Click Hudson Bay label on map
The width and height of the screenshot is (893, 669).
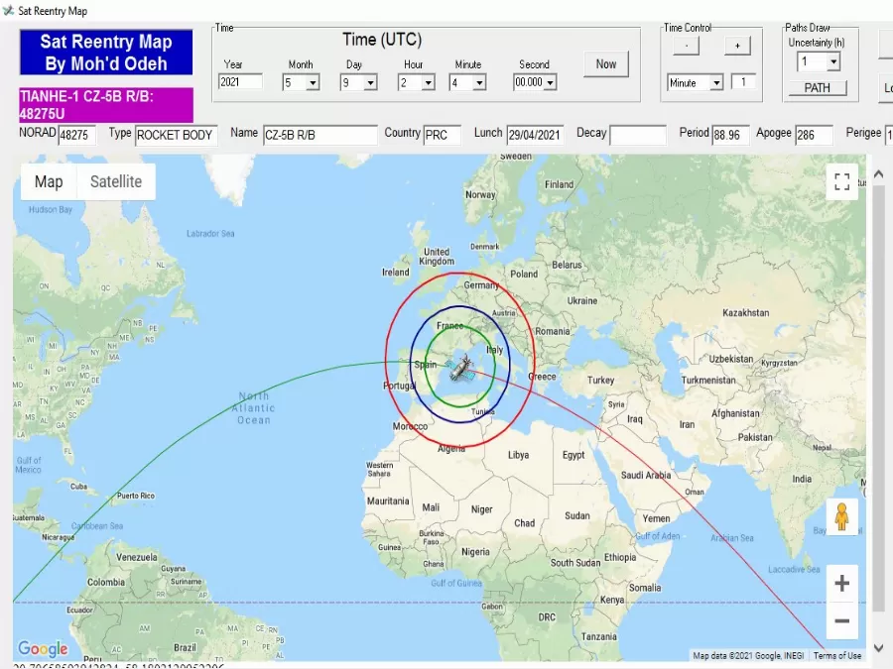[51, 209]
